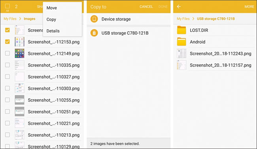This screenshot has width=257, height=149.
Task: Navigate to My Files breadcrumb in Images
Action: (10, 19)
